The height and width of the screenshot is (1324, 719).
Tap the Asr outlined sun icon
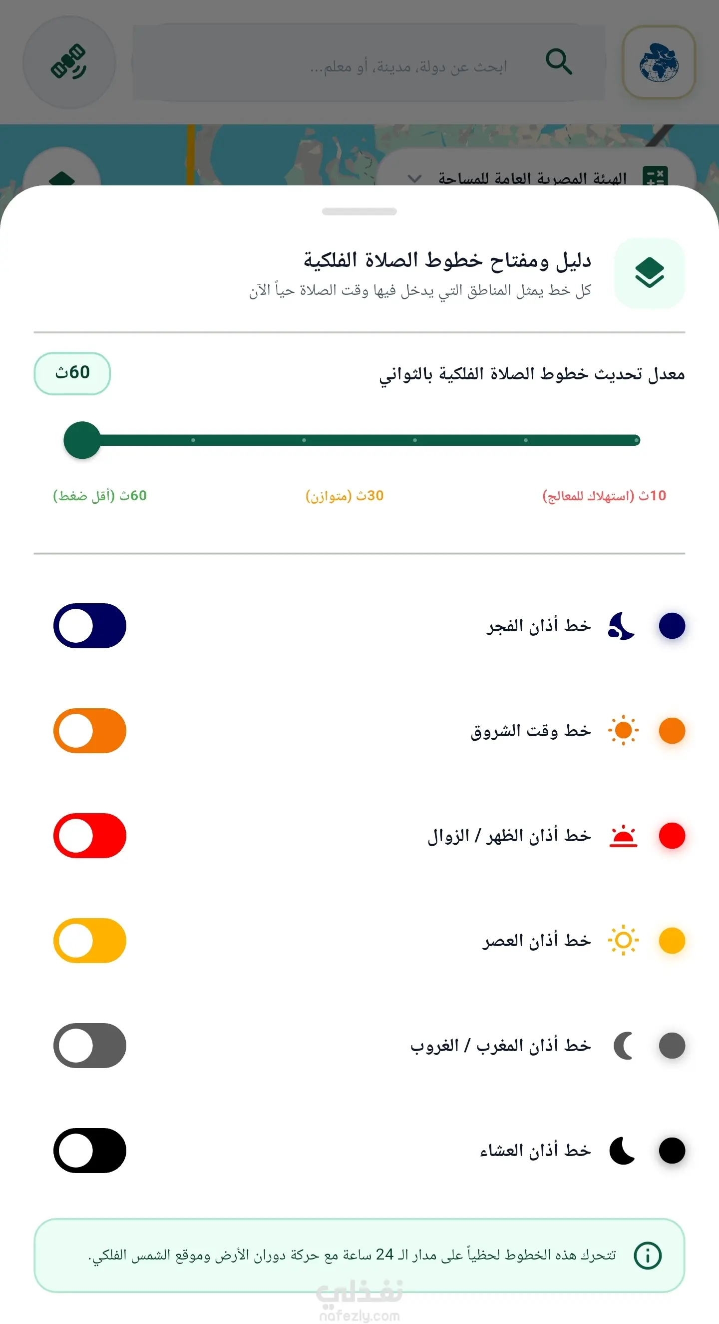tap(623, 941)
